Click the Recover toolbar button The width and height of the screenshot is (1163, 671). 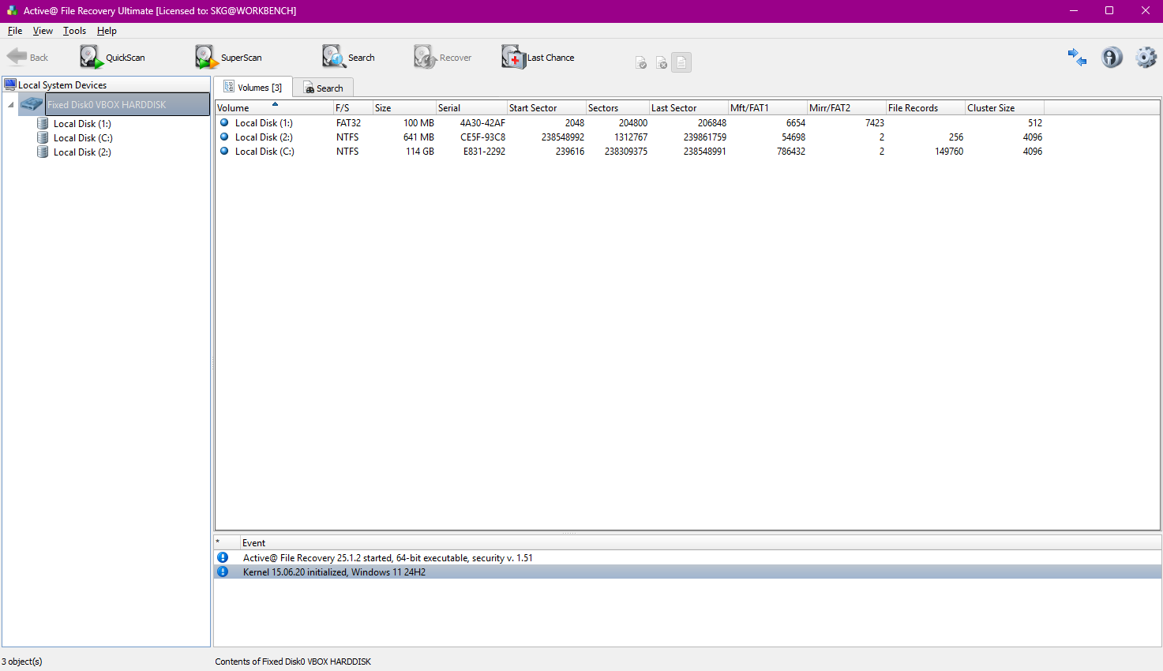442,58
